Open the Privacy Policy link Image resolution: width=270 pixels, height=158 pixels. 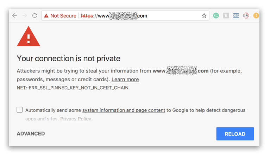[76, 119]
